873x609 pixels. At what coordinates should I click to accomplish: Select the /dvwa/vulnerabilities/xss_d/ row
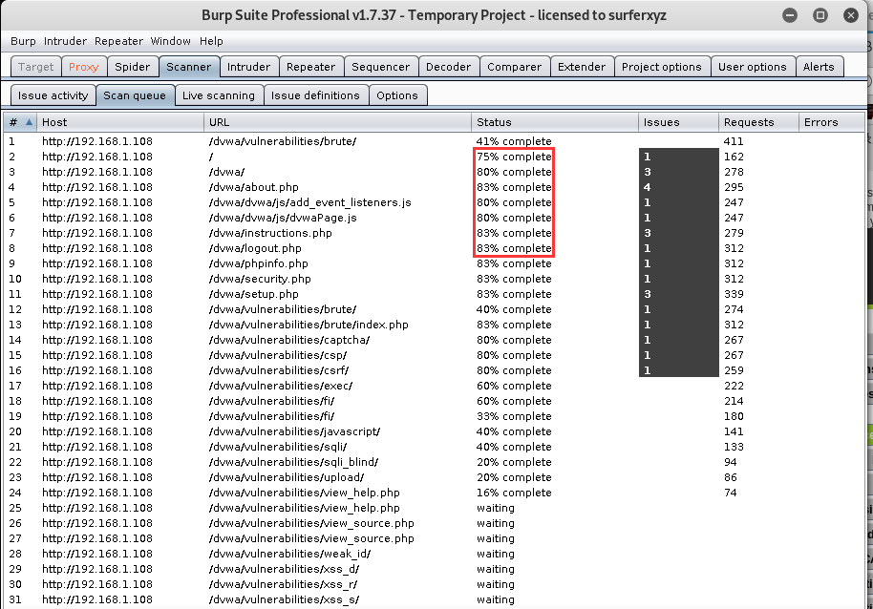point(435,569)
